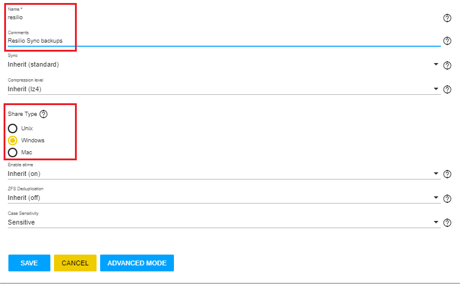Open the Case Sensitivity dropdown
The height and width of the screenshot is (284, 460).
click(222, 222)
